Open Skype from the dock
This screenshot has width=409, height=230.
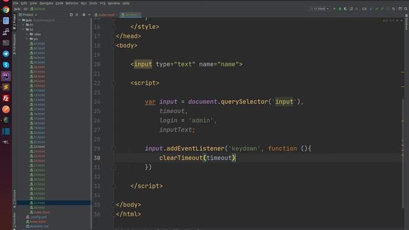[6, 65]
